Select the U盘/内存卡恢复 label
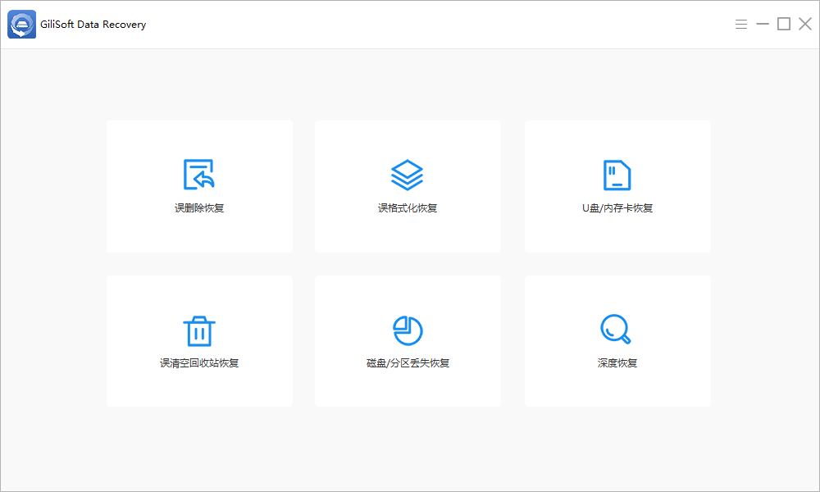 pyautogui.click(x=617, y=208)
